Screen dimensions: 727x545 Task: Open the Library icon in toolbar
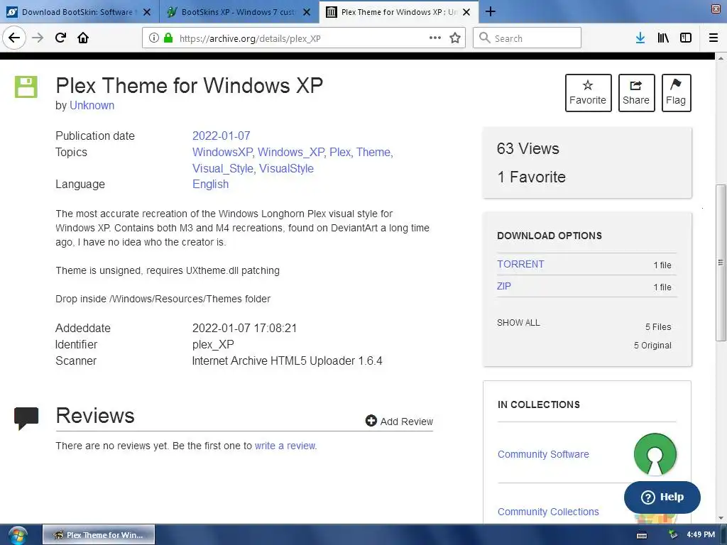663,38
